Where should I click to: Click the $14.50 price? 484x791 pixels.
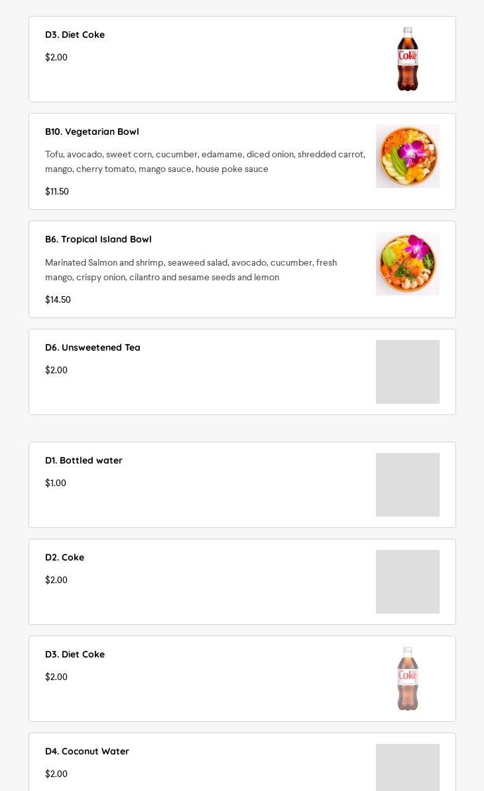click(x=58, y=300)
